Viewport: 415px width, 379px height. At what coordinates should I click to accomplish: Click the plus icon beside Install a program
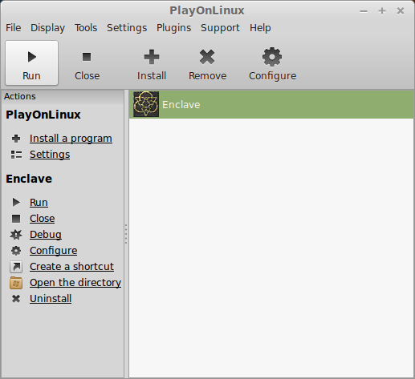[16, 139]
